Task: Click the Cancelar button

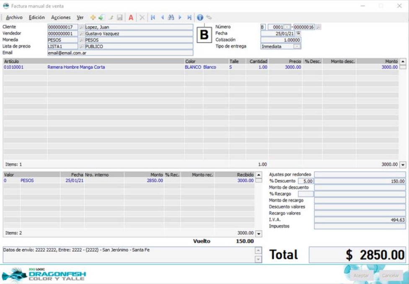Action: coord(390,276)
